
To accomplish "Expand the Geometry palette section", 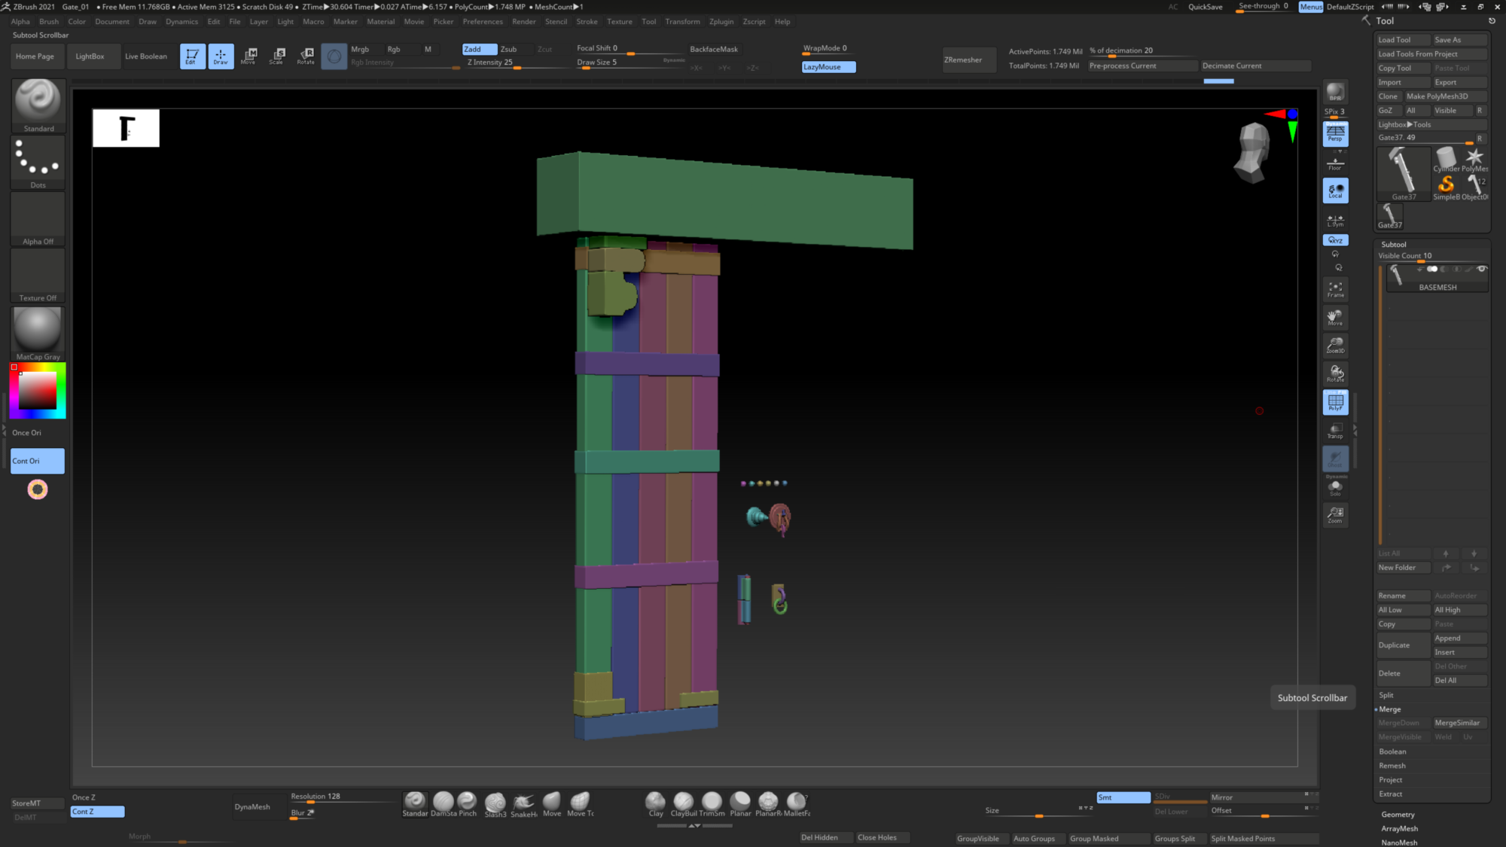I will 1398,815.
